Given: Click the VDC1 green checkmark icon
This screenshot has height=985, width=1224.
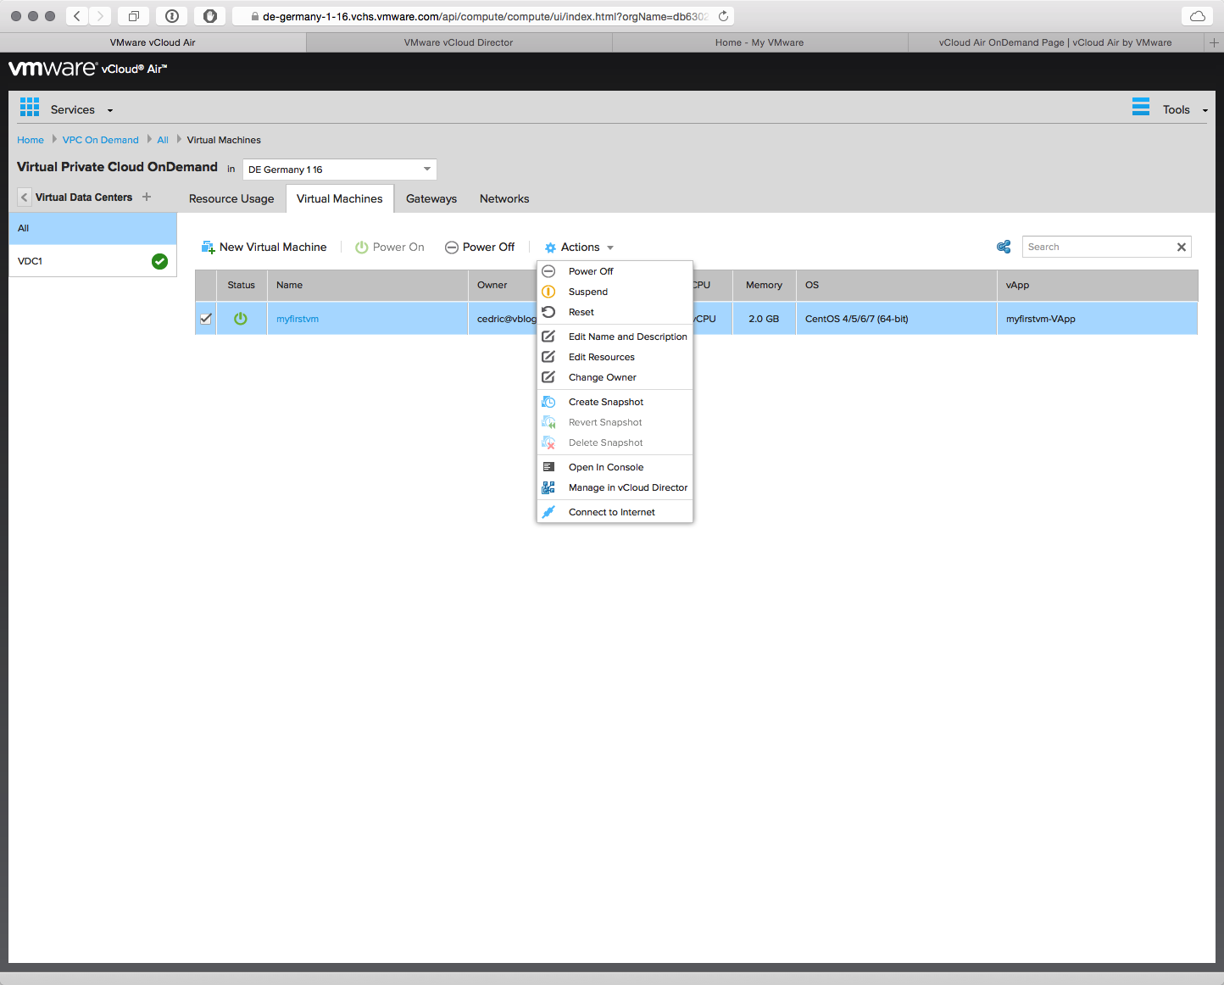Looking at the screenshot, I should pos(159,261).
